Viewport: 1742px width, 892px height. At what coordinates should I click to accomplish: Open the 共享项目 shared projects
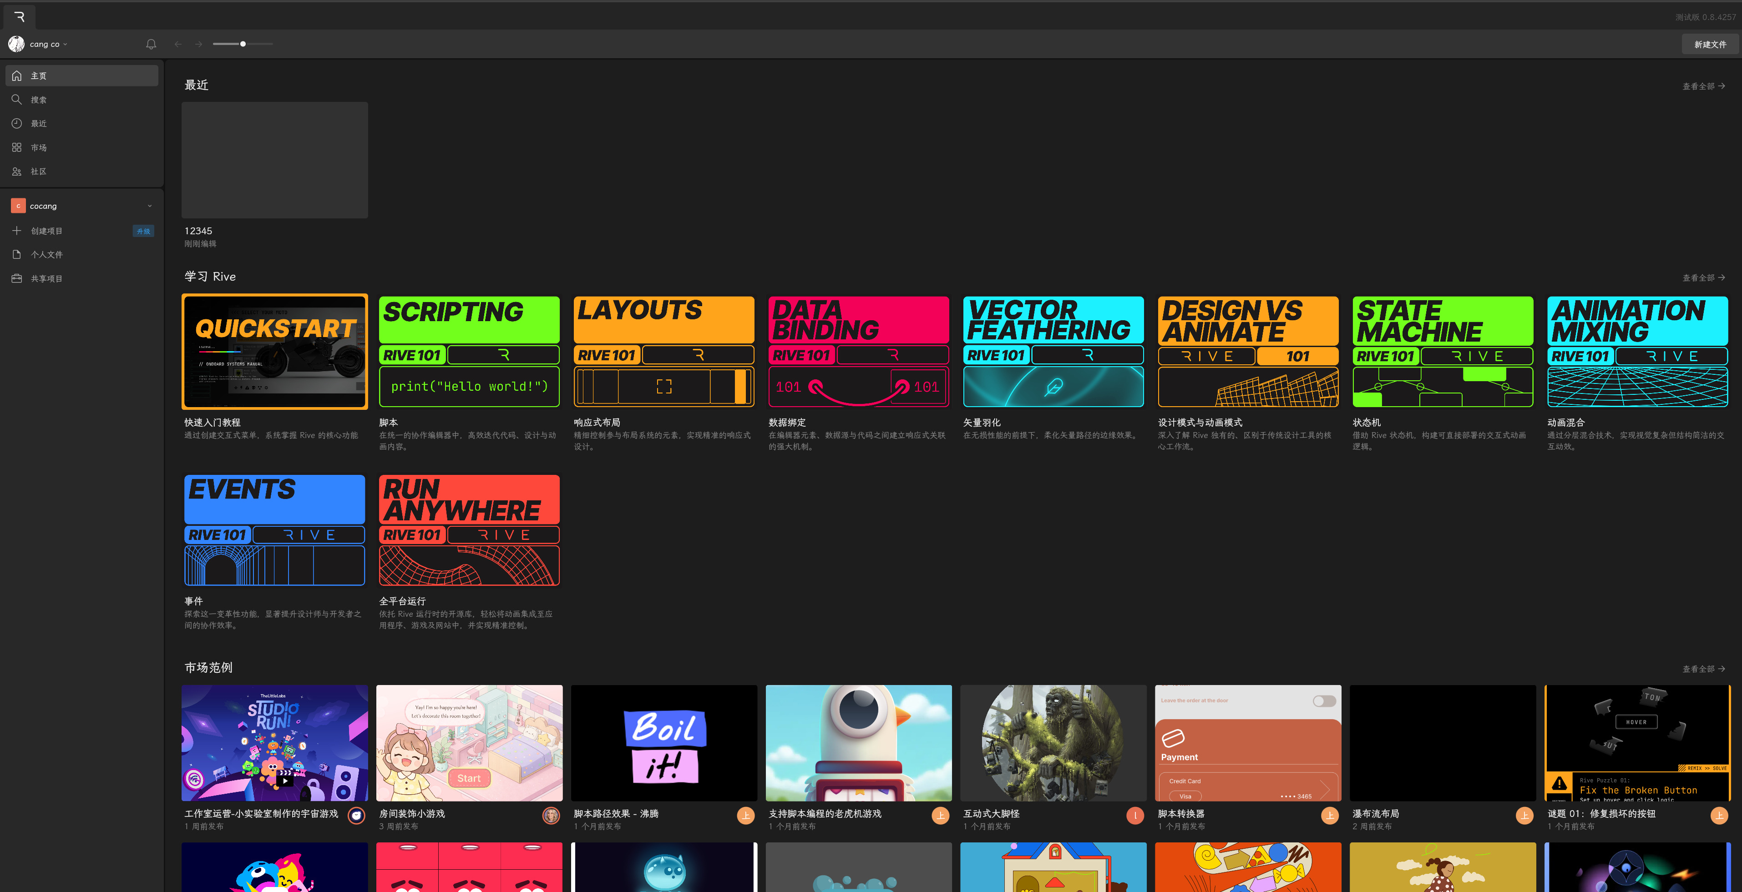click(46, 278)
